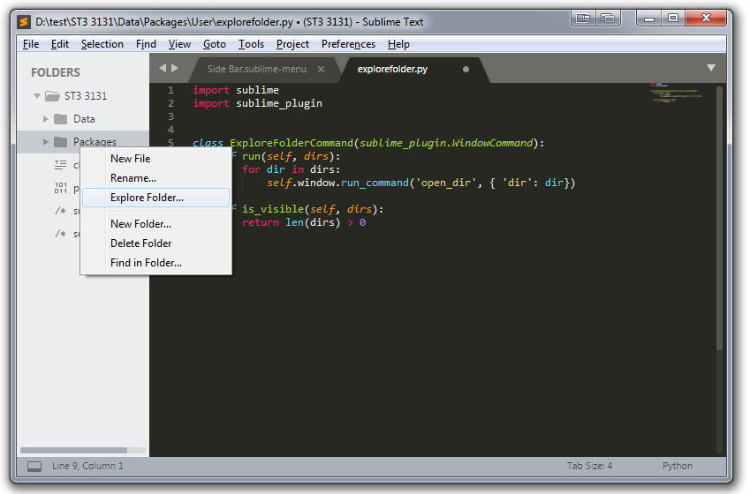Expand the Packages folder
The width and height of the screenshot is (750, 494).
[x=45, y=142]
